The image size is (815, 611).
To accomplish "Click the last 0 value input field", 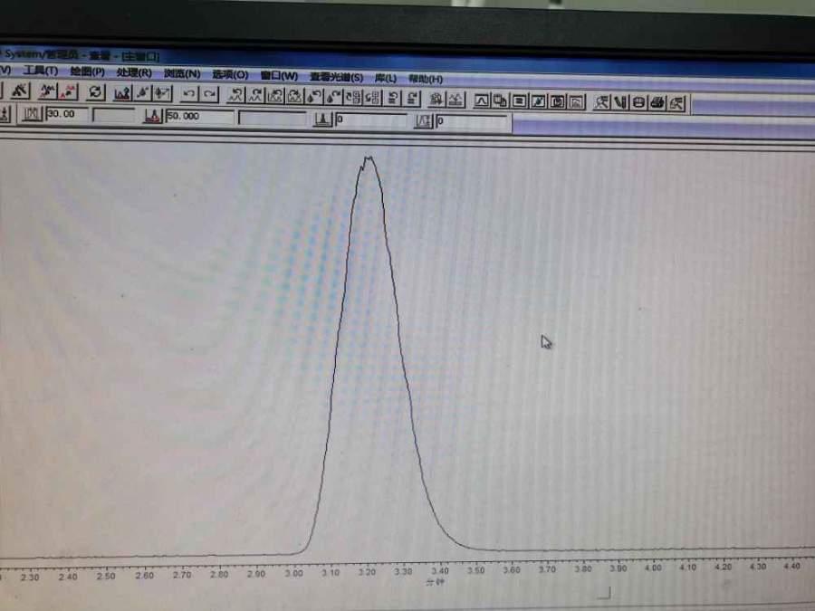I will 472,121.
